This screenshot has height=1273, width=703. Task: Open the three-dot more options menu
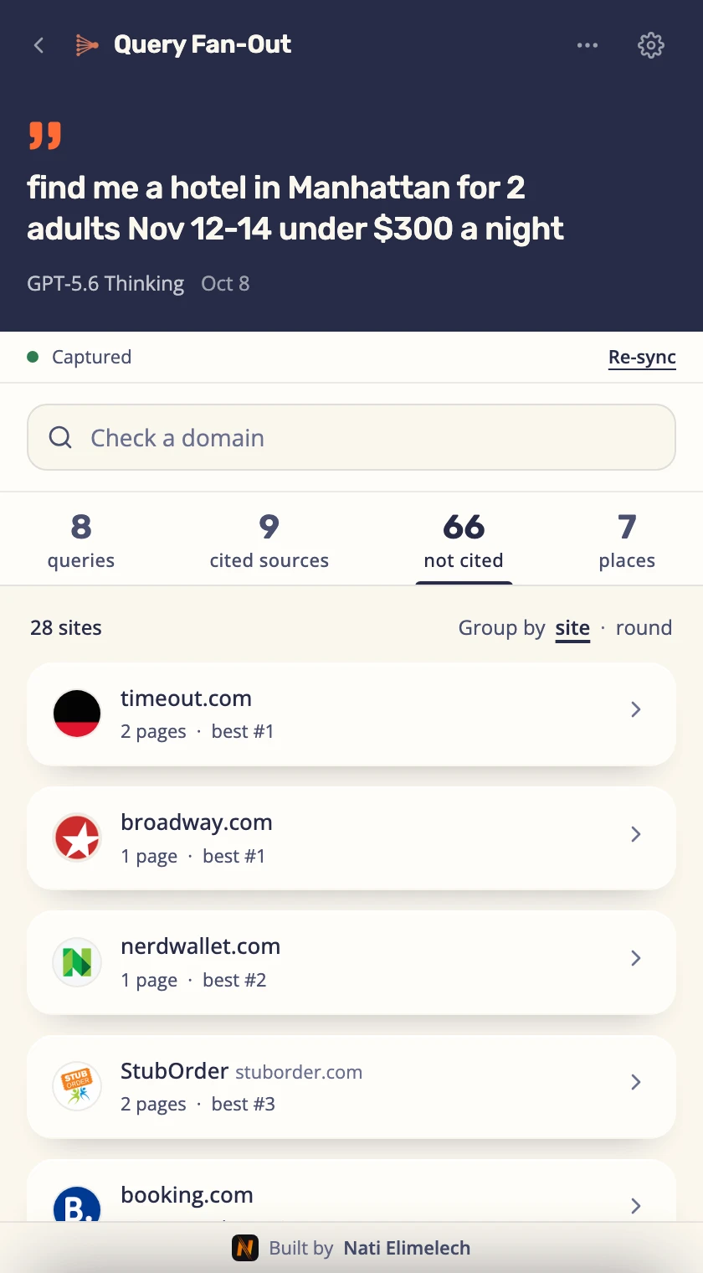click(588, 45)
